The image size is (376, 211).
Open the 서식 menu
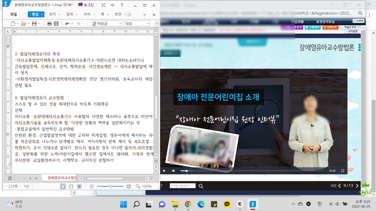(x=87, y=14)
